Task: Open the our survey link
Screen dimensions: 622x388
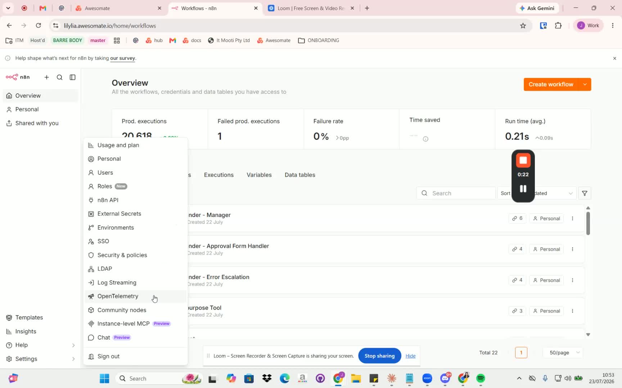Action: [x=122, y=58]
